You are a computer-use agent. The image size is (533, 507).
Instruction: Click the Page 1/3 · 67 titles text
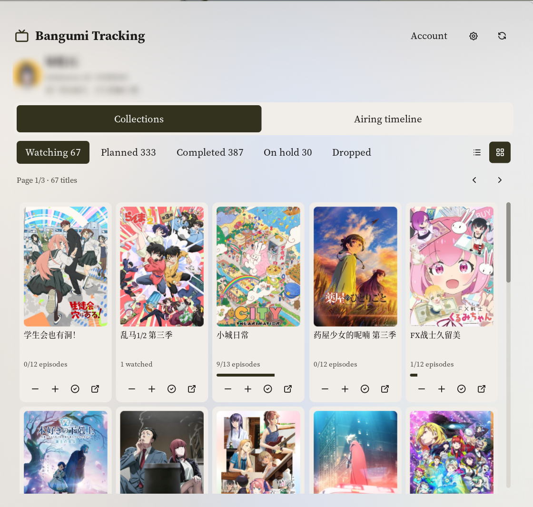click(x=47, y=180)
